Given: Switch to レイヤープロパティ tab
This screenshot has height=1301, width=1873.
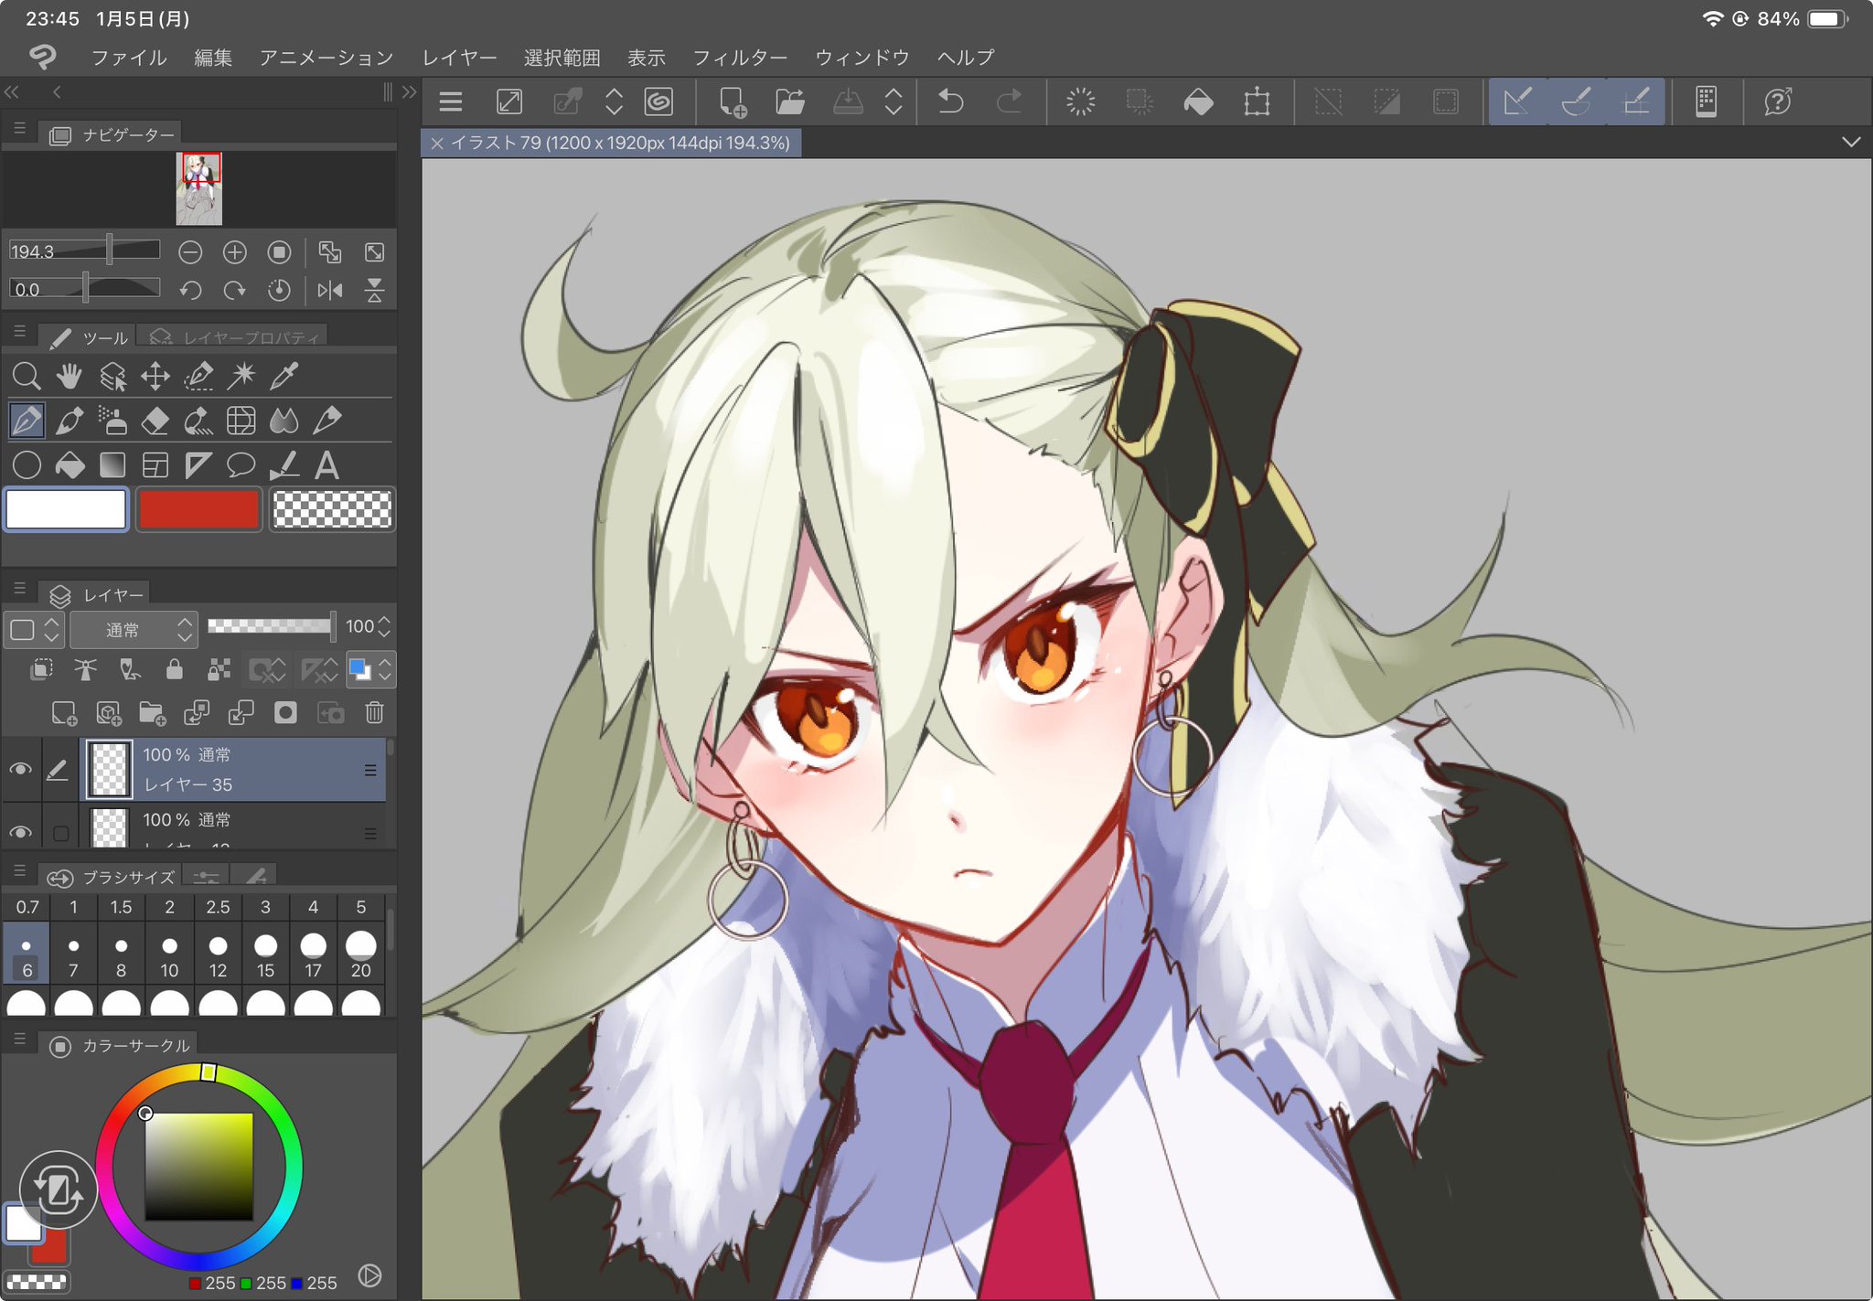Looking at the screenshot, I should point(233,337).
